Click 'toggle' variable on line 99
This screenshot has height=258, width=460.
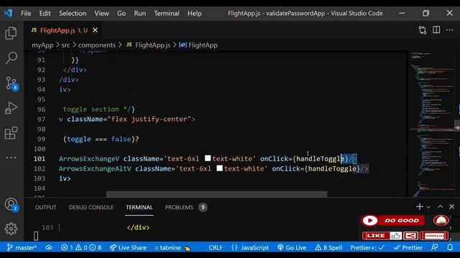pyautogui.click(x=79, y=139)
